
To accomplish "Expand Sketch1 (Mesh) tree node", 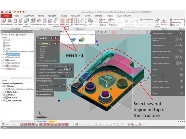I will click(2, 57).
